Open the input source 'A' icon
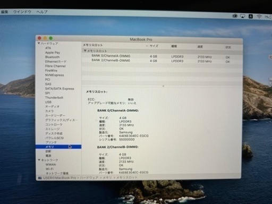The height and width of the screenshot is (204, 272). click(x=251, y=16)
